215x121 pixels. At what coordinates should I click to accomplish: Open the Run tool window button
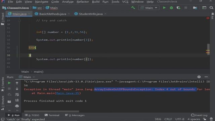point(13,115)
